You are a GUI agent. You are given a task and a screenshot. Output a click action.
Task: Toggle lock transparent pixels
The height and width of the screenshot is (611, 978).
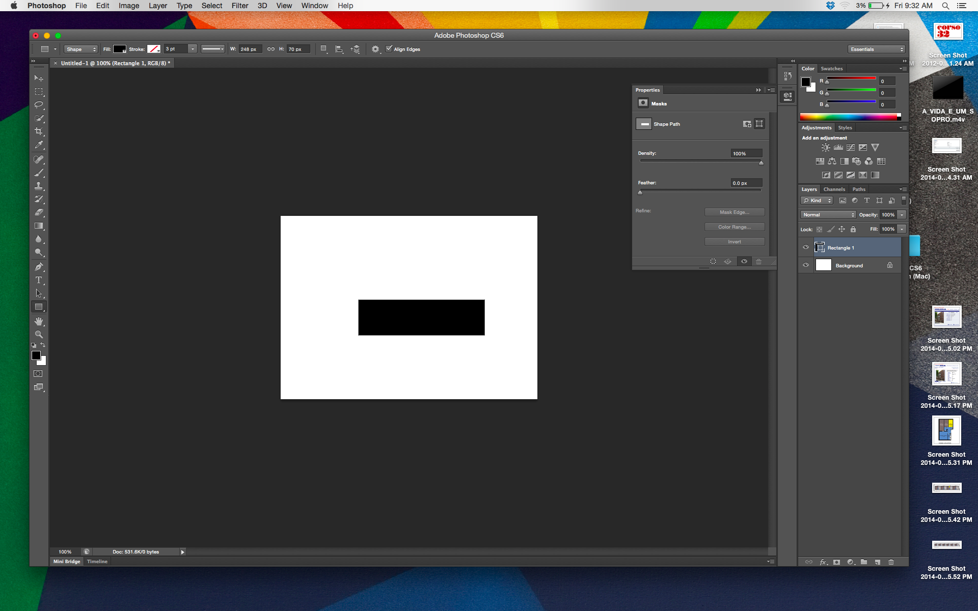tap(819, 229)
